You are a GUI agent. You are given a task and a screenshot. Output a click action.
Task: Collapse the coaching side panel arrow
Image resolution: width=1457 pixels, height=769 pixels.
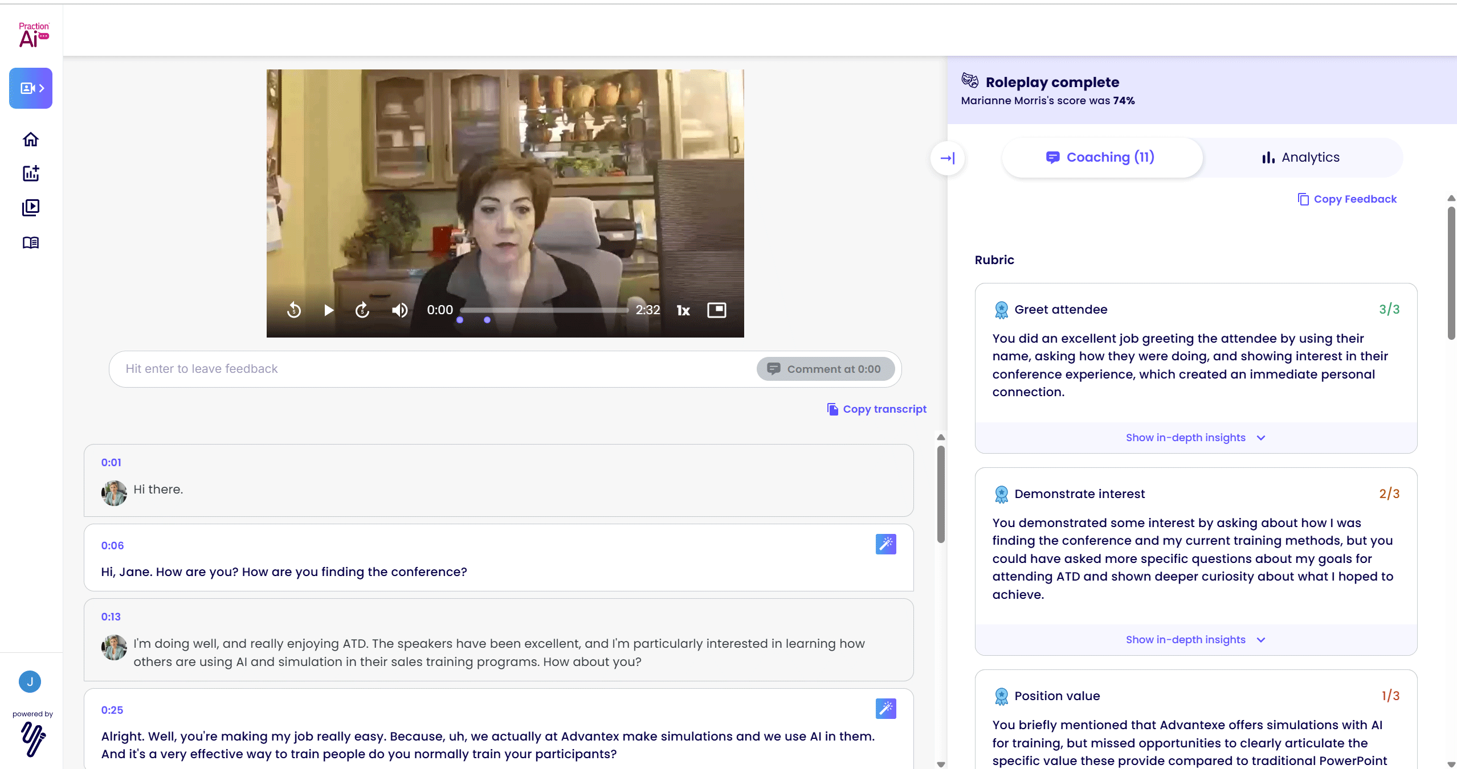(948, 158)
